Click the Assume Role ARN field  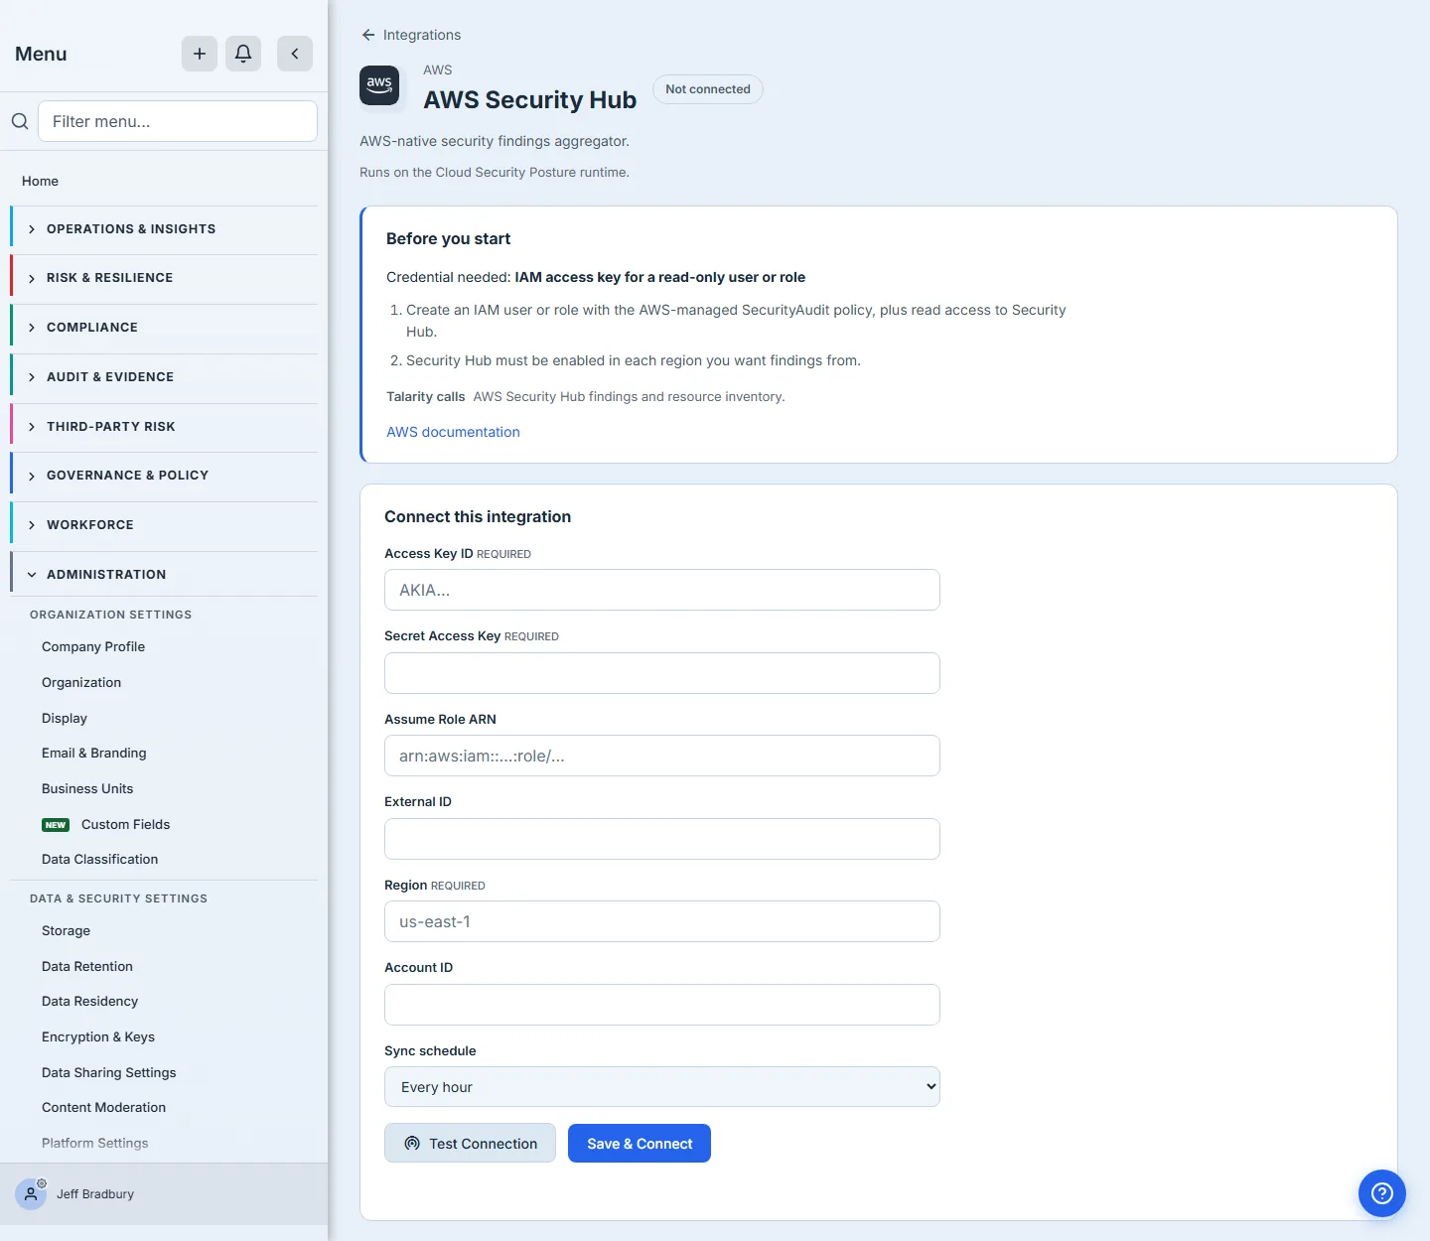[x=662, y=756]
